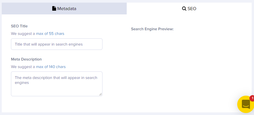
Task: Click the "The meta description that" placeholder text
Action: coord(38,78)
